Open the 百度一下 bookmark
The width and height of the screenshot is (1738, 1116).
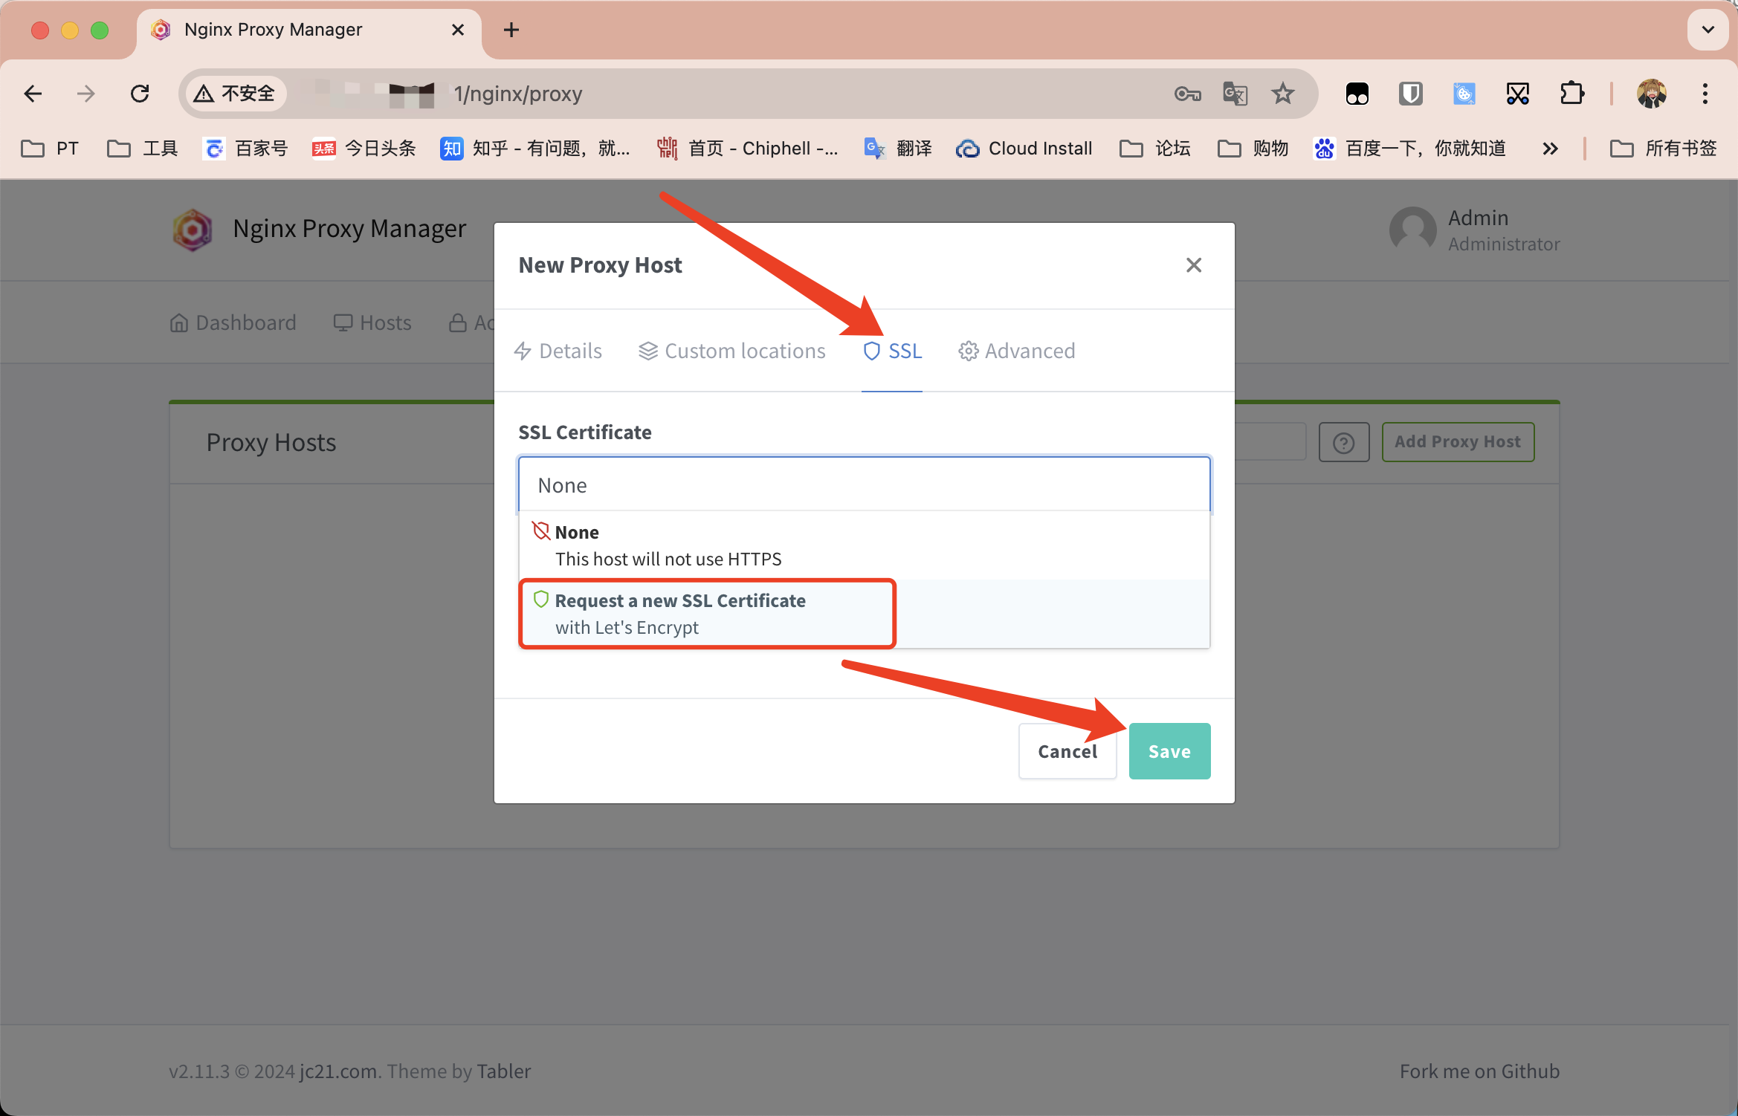click(x=1410, y=149)
